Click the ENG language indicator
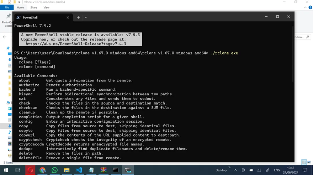The image size is (313, 175). [277, 170]
